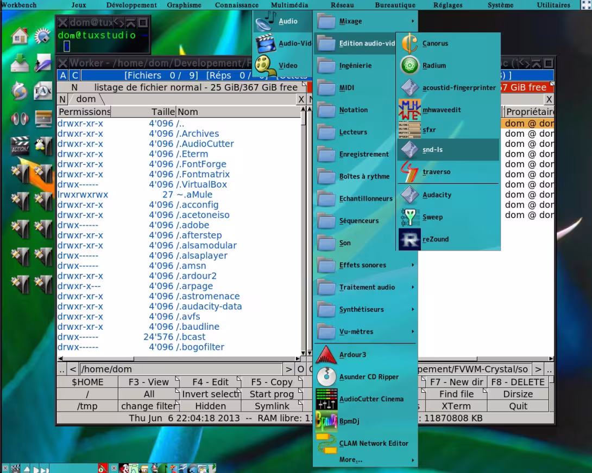Start acoustid-fingerprinter from the submenu
The height and width of the screenshot is (473, 592).
[x=449, y=88]
